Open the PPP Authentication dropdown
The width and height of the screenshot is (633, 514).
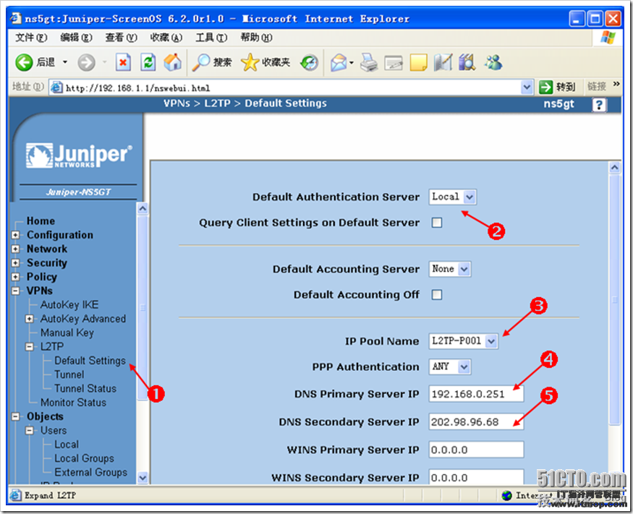coord(450,367)
